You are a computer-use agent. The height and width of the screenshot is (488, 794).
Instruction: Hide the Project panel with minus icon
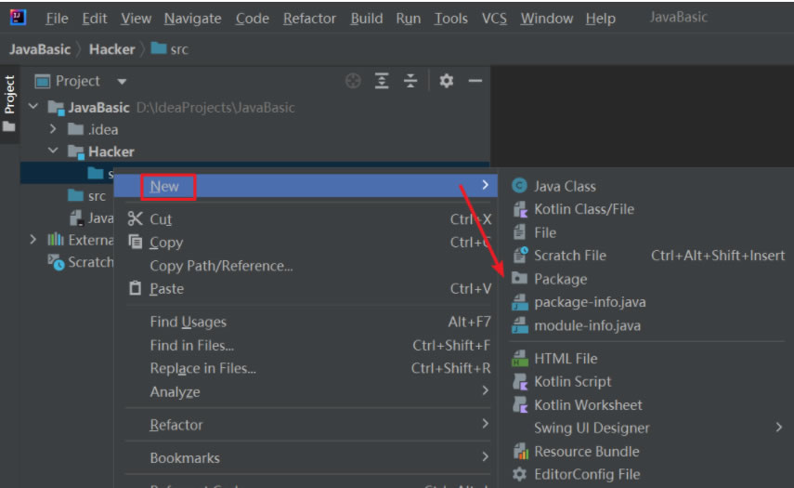(x=475, y=82)
